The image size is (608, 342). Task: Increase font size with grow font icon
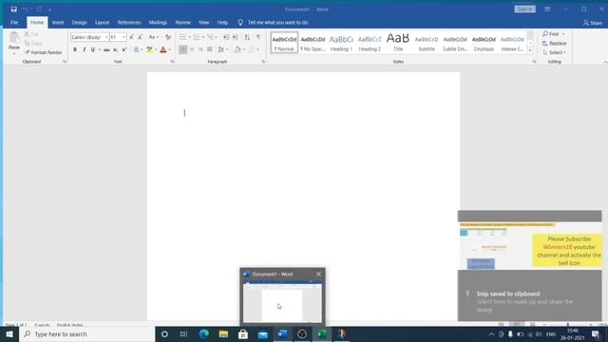131,37
